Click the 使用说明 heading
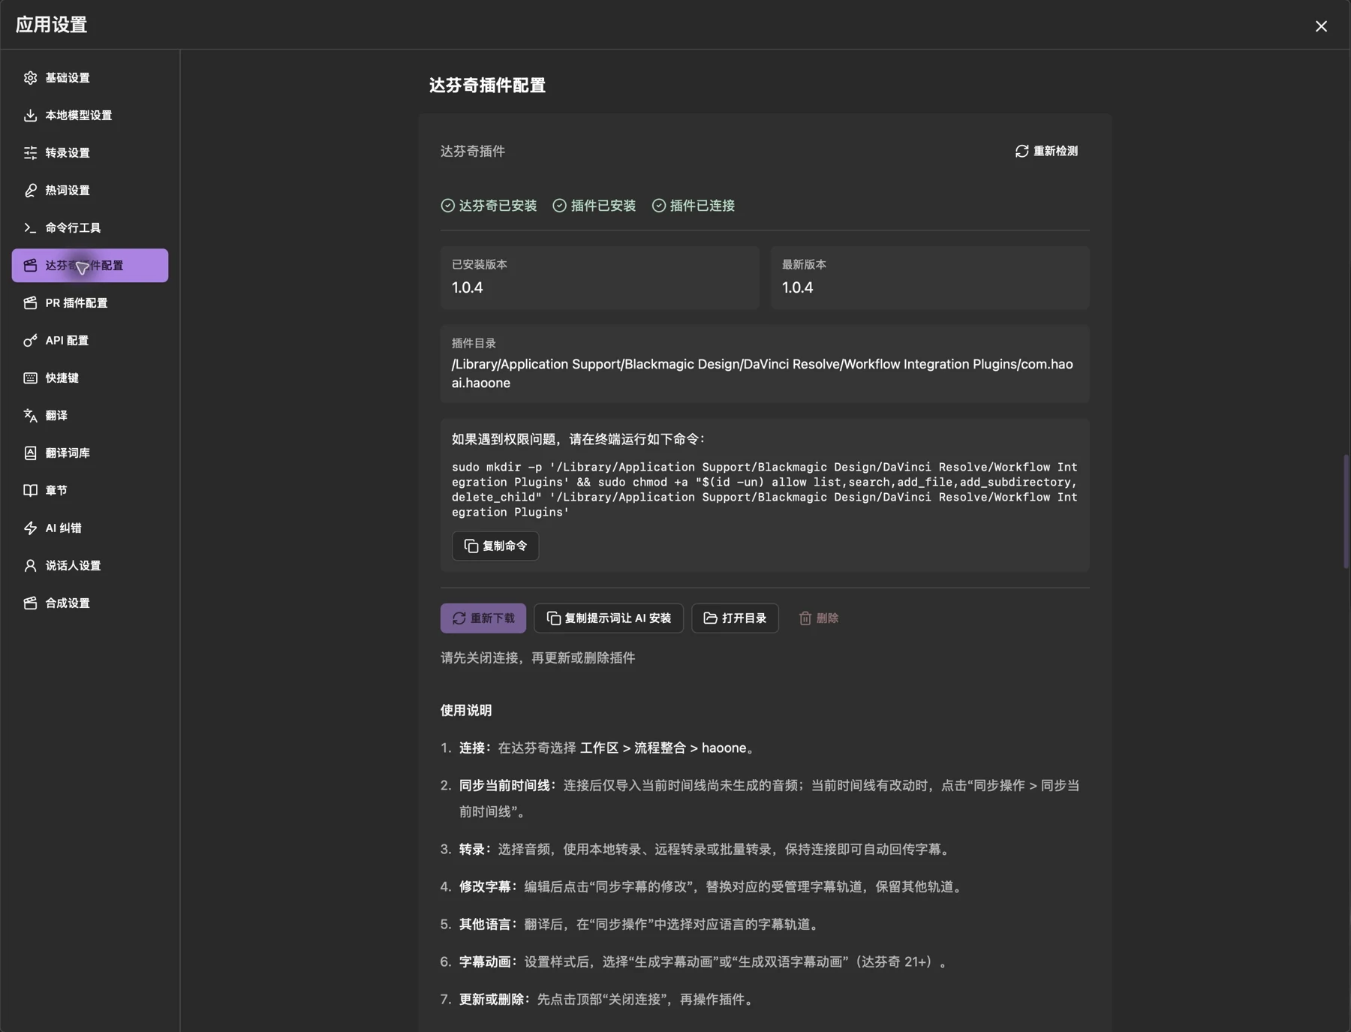The image size is (1351, 1032). 466,710
